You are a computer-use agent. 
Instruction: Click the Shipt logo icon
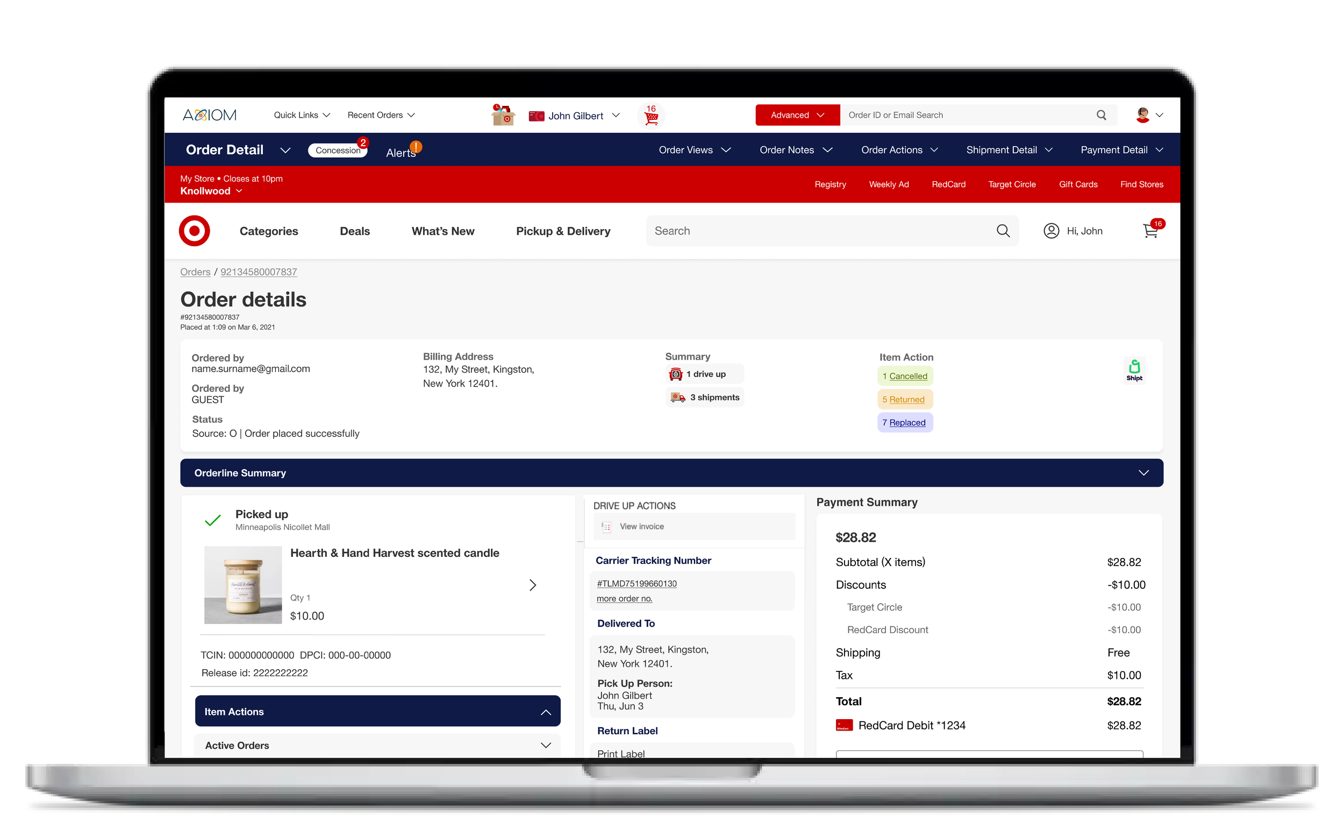coord(1134,370)
